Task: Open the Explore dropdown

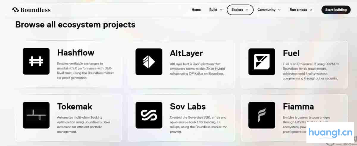Action: [x=240, y=10]
